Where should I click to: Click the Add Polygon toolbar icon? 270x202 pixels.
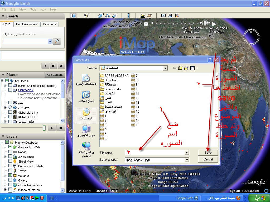[x=101, y=16]
